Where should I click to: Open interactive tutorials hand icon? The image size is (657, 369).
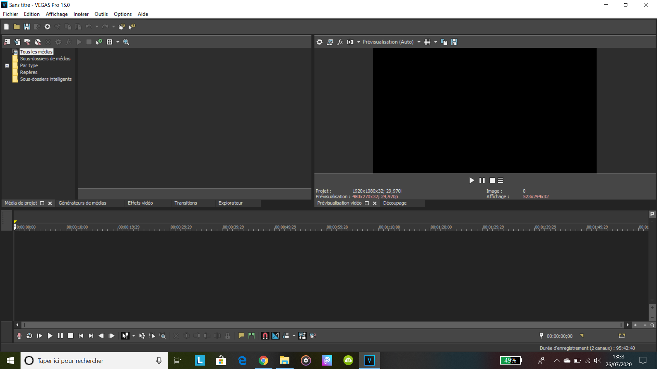(122, 27)
